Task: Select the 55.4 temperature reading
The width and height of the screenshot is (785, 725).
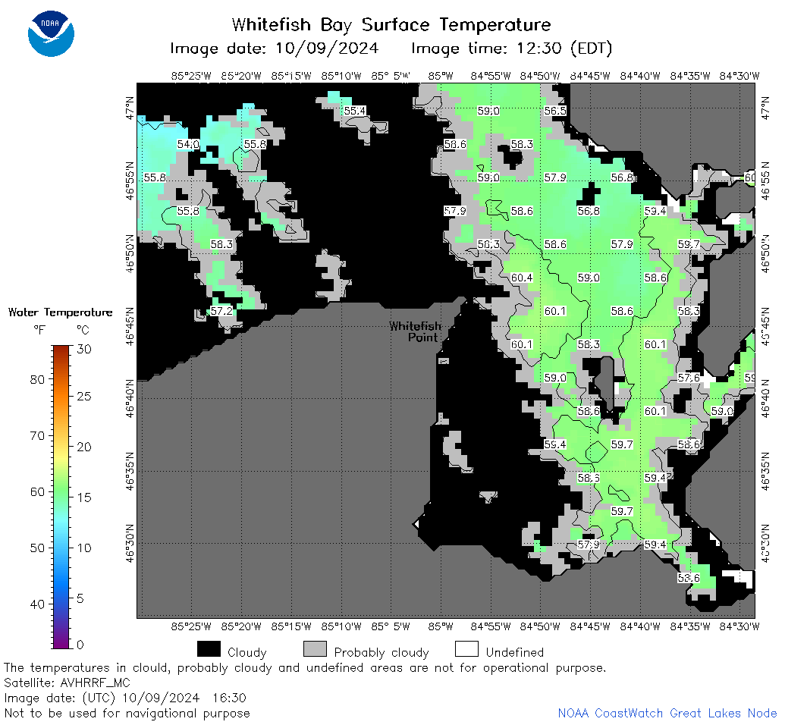Action: coord(354,111)
